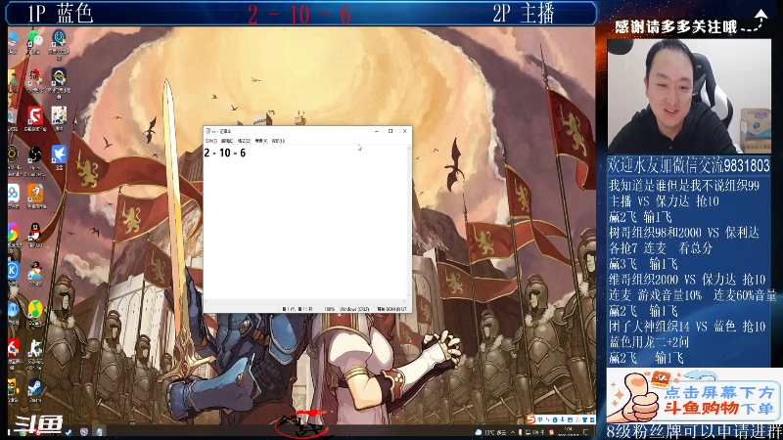Screen dimensions: 783x440
Task: Click Notepad vertical scrollbar down arrow
Action: click(409, 296)
